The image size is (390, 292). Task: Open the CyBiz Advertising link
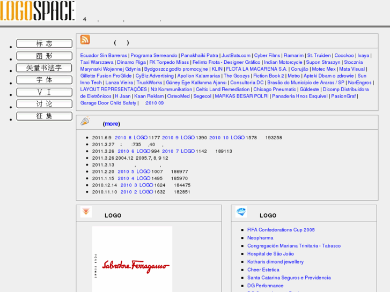point(154,76)
